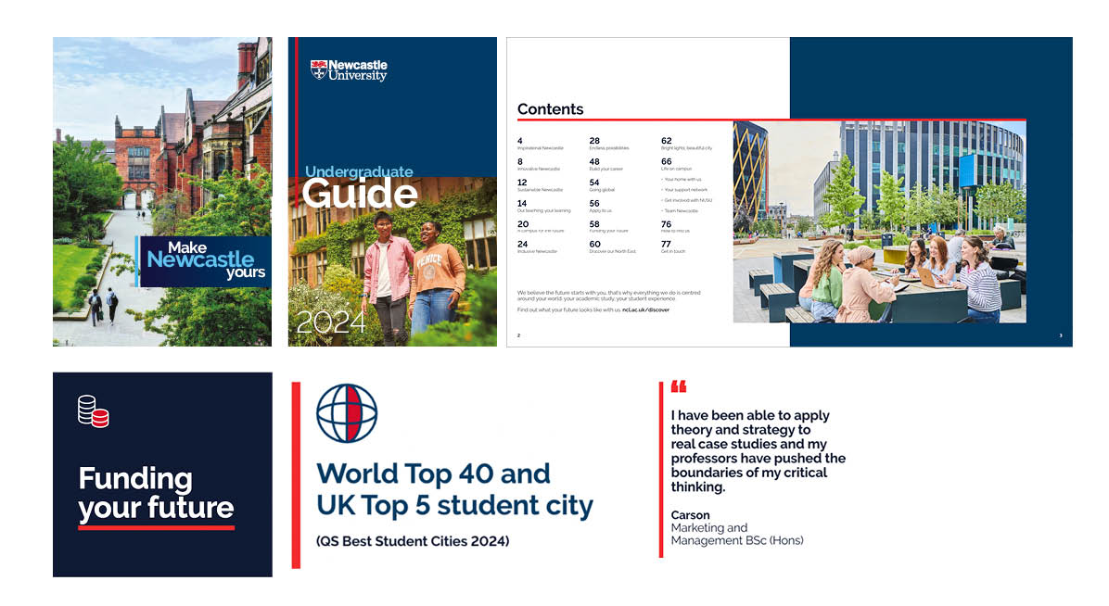Select contents entry 8 Innovative Newcastle
Screen dimensions: 1109x606
click(x=538, y=165)
